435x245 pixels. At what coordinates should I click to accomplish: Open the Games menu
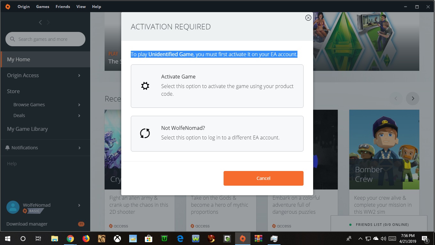pyautogui.click(x=43, y=6)
